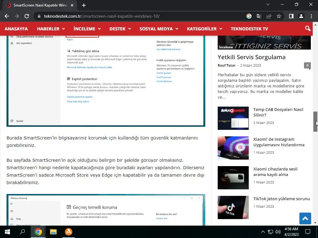The image size is (318, 238).
Task: Click the Xiaomi Instagram article thumbnail
Action: (x=233, y=148)
